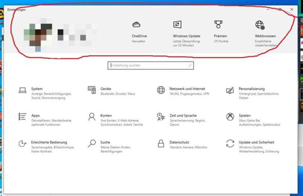Click 'Standort, Kamera, Mikrofon' description
Image resolution: width=303 pixels, height=196 pixels.
188,147
